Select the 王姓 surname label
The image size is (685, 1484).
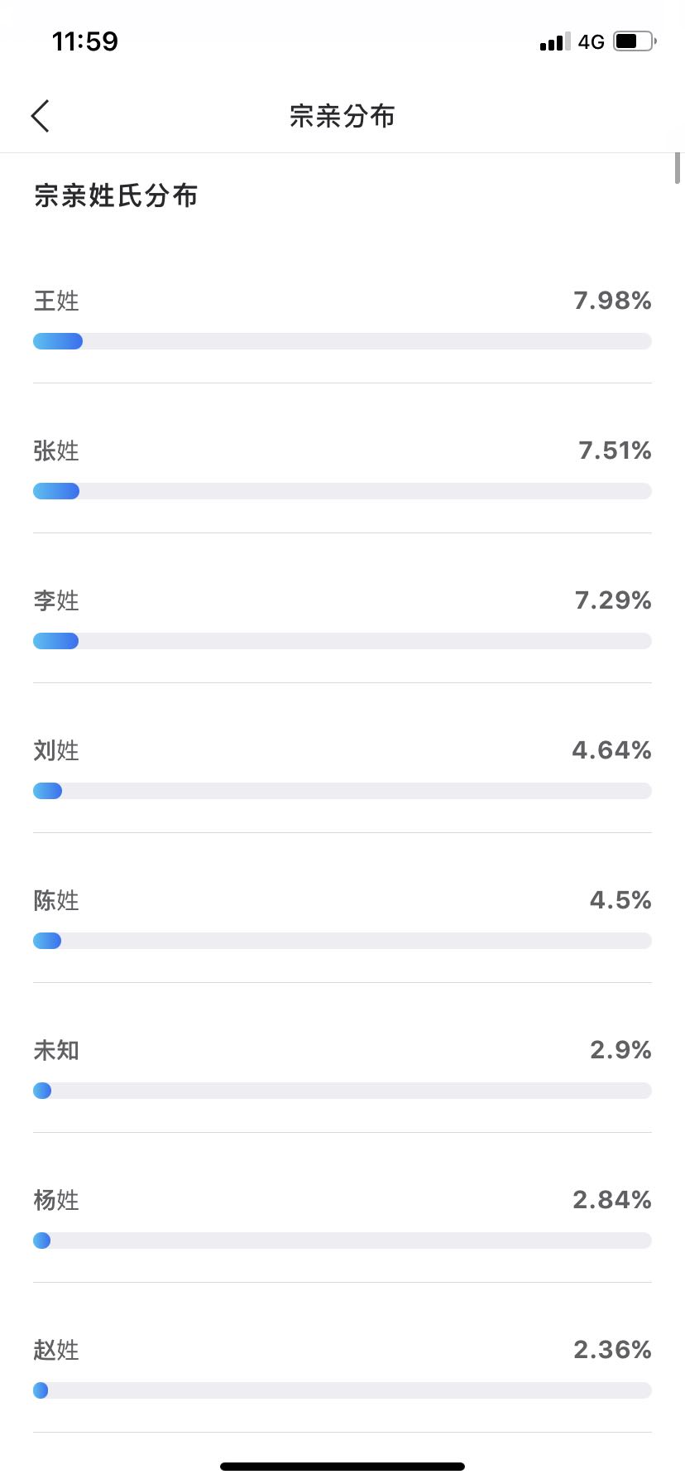pos(56,301)
